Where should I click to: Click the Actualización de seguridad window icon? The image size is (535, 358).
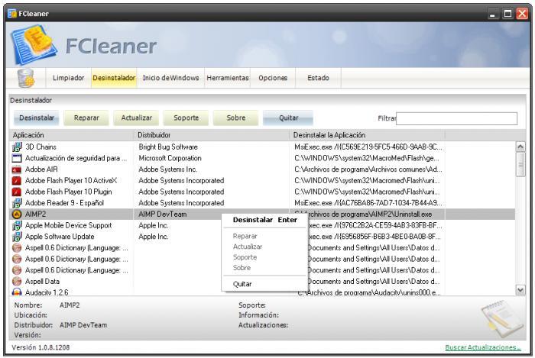pyautogui.click(x=17, y=158)
